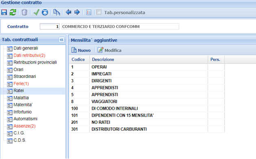
Task: Select Automatismi tree item
Action: click(x=25, y=119)
